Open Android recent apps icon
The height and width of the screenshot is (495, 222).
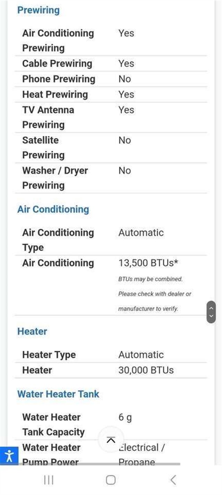click(49, 480)
